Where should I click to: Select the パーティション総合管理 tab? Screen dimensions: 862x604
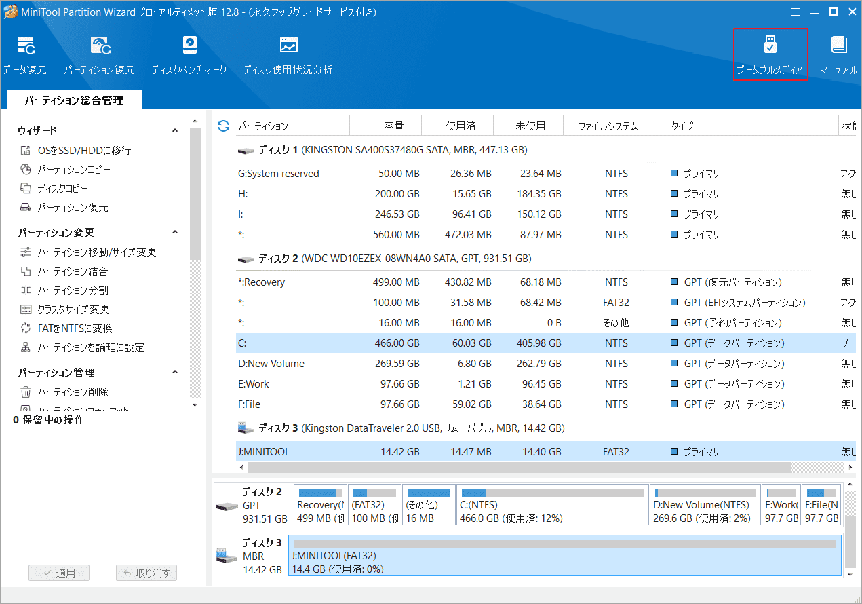click(74, 100)
